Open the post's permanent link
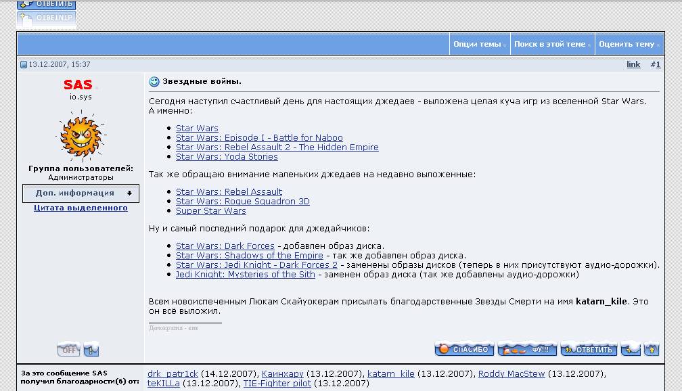 coord(633,64)
